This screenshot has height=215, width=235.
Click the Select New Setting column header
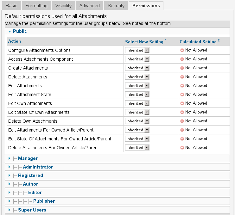click(144, 42)
